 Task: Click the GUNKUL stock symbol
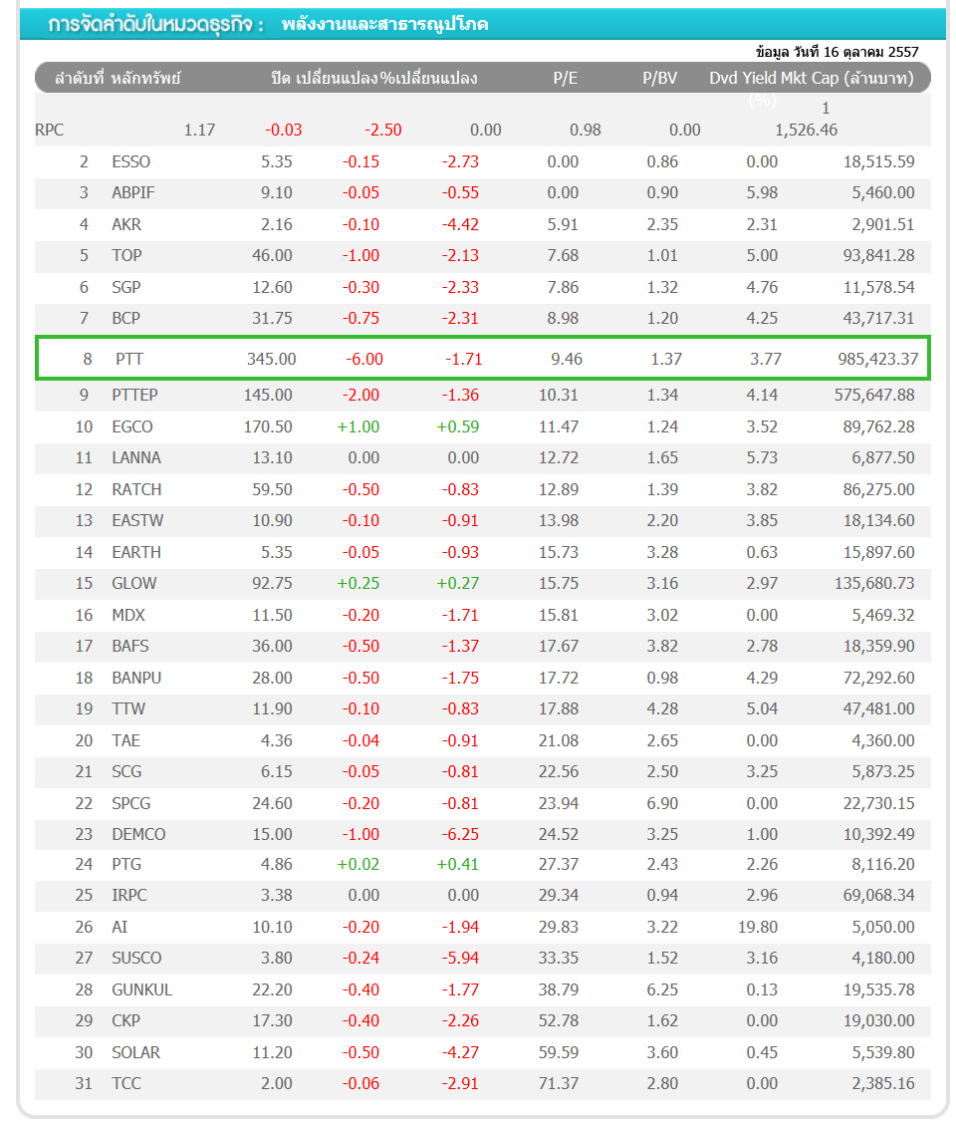[141, 989]
